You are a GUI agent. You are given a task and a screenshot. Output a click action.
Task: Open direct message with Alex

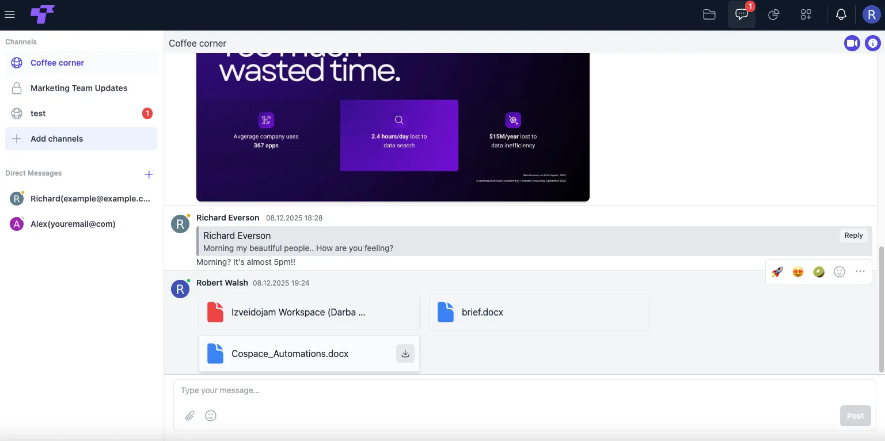coord(81,224)
